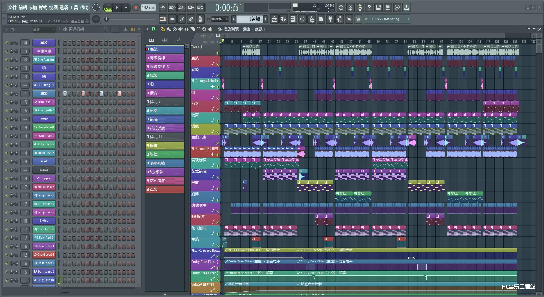Select 高级旋律 #2 in pattern picker

click(x=165, y=67)
